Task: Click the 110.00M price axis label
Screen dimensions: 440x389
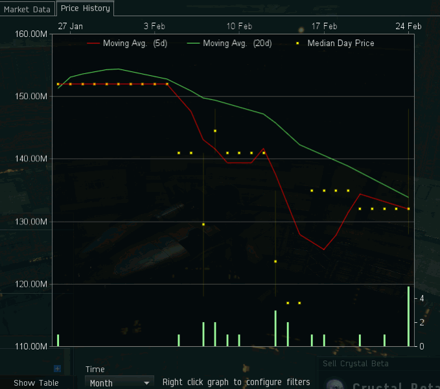Action: tap(31, 346)
